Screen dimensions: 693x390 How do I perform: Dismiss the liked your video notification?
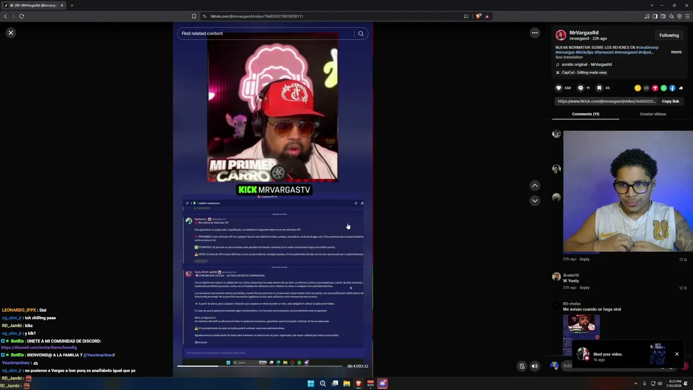tap(677, 354)
